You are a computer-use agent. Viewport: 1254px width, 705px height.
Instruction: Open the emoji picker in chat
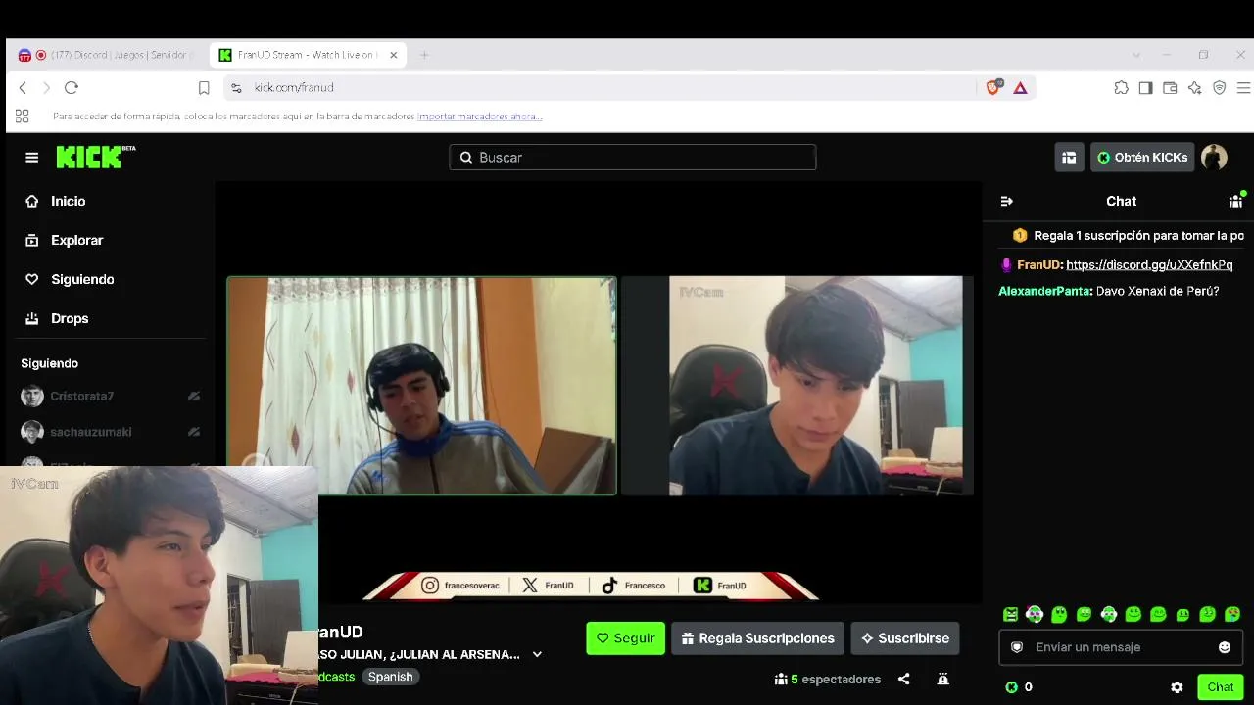coord(1225,647)
